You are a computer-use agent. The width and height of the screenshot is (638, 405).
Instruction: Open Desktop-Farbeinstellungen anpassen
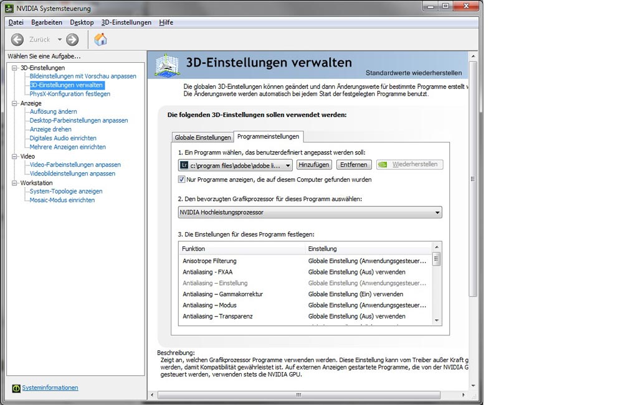(x=79, y=120)
